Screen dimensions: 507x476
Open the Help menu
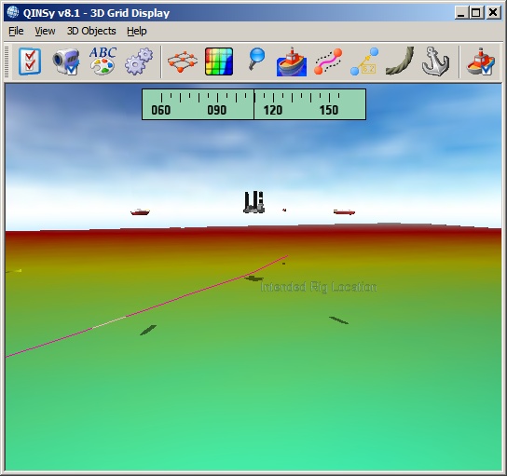pyautogui.click(x=137, y=31)
